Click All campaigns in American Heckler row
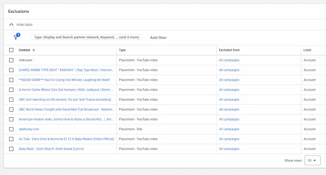This screenshot has width=326, height=175. [x=229, y=119]
